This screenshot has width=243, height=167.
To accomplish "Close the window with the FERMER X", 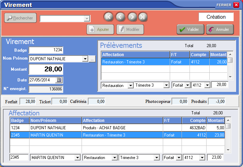I will point(236,5).
